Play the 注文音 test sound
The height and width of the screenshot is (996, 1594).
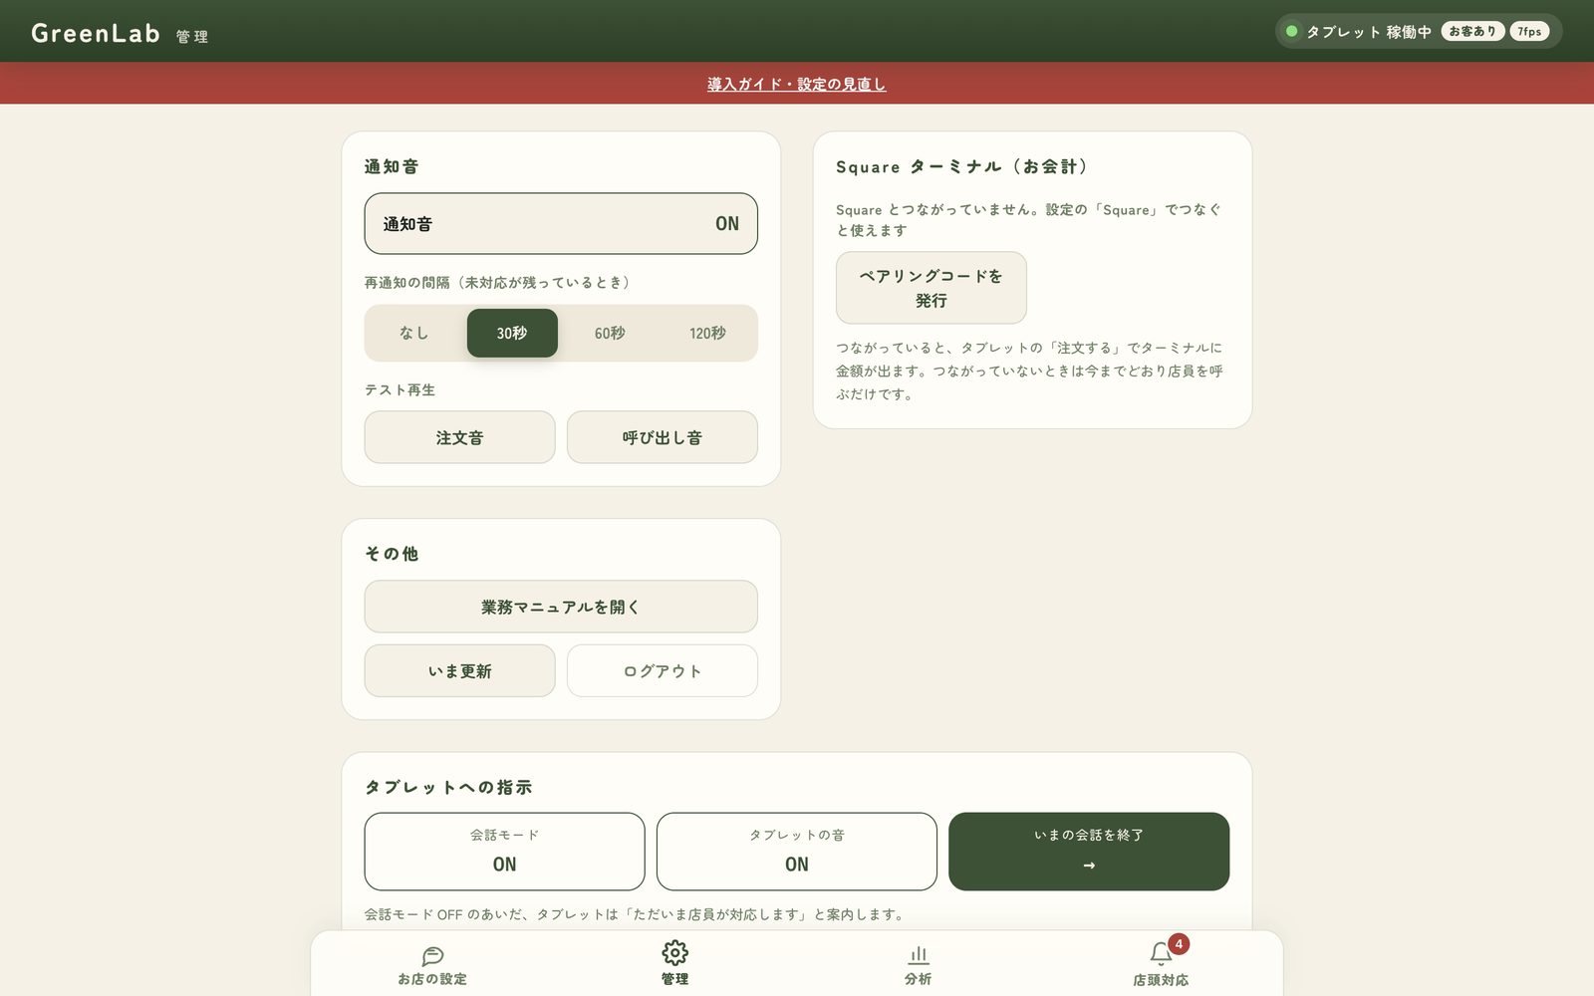click(x=459, y=437)
